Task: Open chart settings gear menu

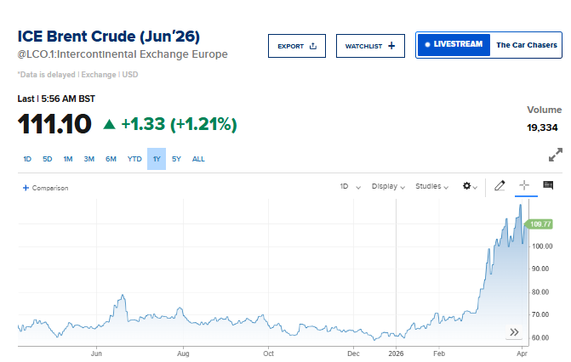Action: click(469, 186)
